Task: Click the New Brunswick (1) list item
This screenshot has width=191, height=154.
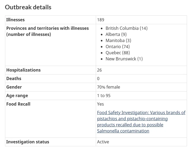Action: click(124, 59)
